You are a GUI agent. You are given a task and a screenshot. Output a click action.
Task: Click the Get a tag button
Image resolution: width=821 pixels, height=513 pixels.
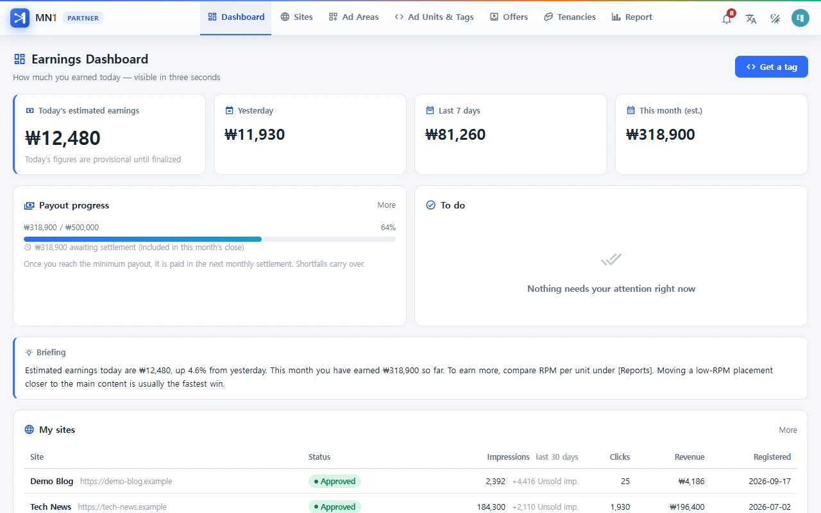(772, 67)
